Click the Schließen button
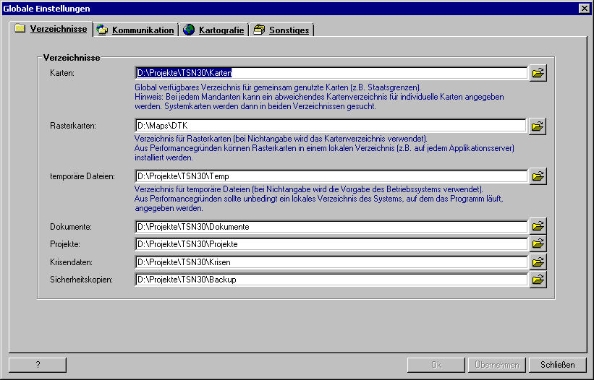This screenshot has width=594, height=380. (557, 365)
